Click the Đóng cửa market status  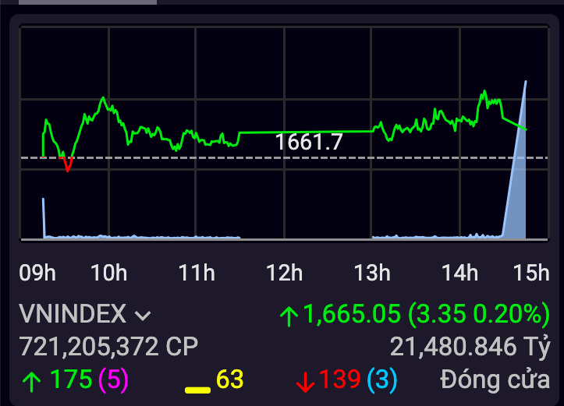point(495,380)
